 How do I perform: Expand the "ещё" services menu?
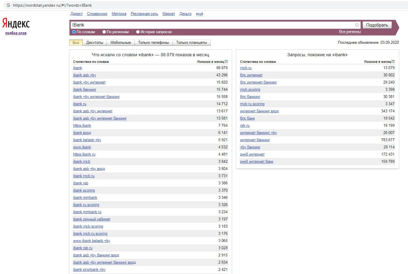pyautogui.click(x=199, y=14)
